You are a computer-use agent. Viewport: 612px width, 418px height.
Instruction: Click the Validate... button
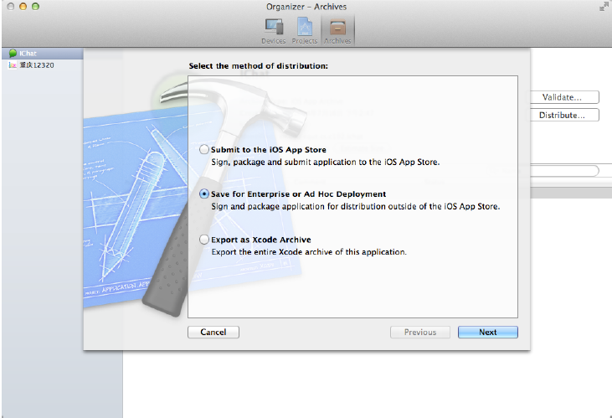[x=568, y=97]
